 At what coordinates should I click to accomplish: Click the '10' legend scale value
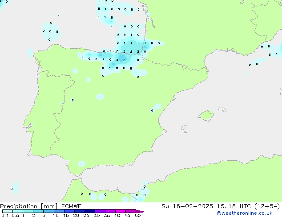pyautogui.click(x=56, y=215)
